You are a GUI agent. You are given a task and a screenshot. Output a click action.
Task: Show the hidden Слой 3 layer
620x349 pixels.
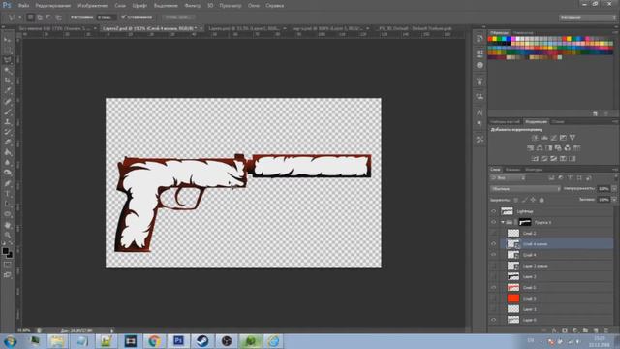tap(493, 299)
